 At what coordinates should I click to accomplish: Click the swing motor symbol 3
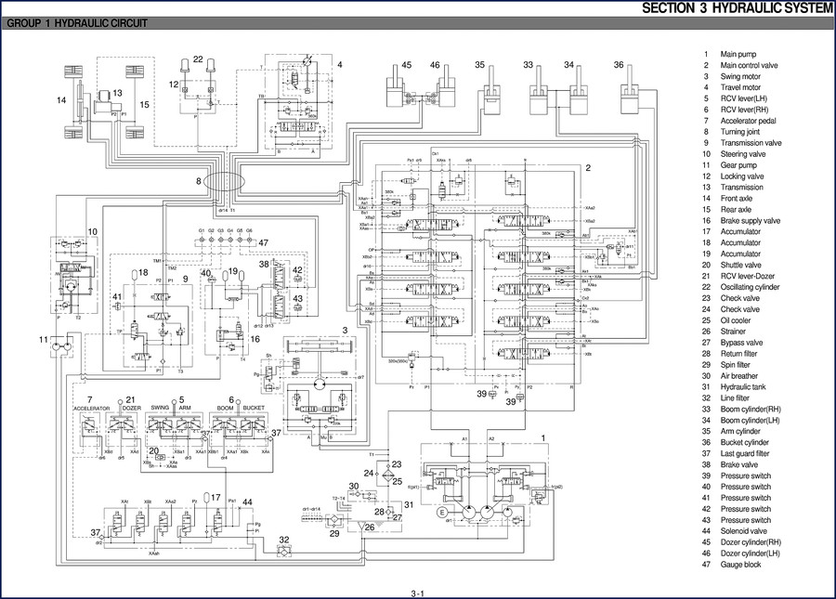pos(319,384)
